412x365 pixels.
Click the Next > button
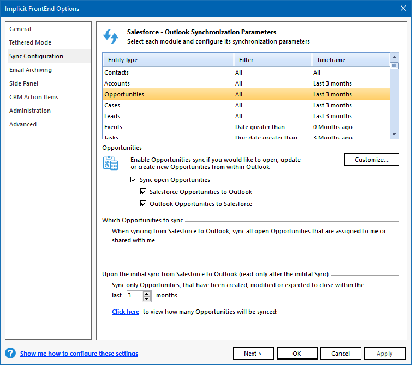253,354
